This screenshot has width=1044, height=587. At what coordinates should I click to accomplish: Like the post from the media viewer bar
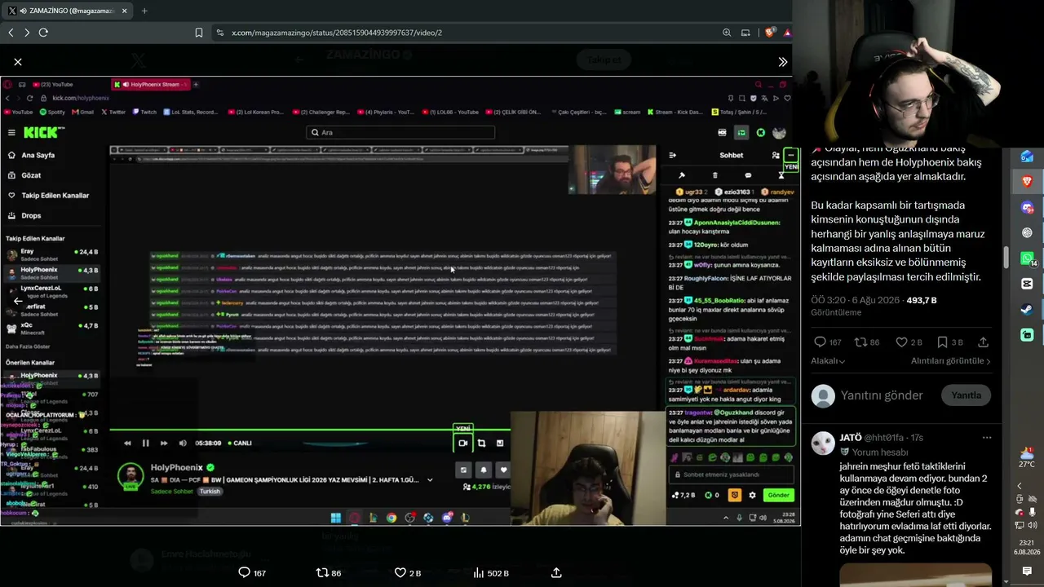click(400, 573)
